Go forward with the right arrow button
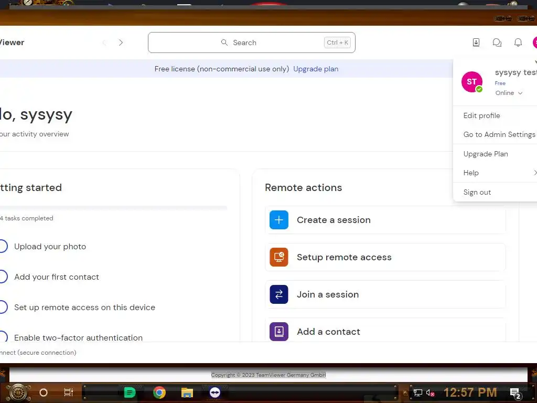Image resolution: width=537 pixels, height=403 pixels. [121, 43]
